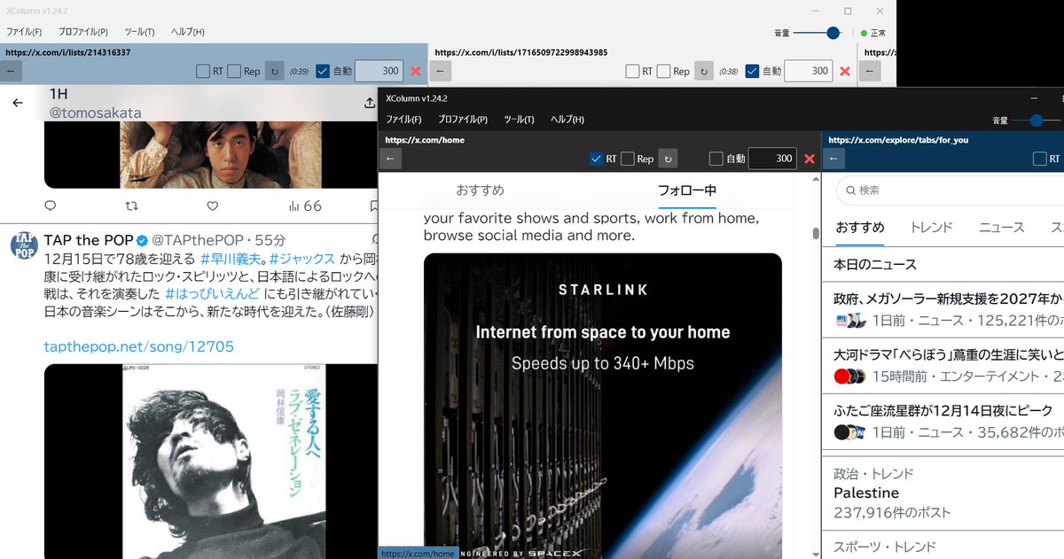The image size is (1064, 559).
Task: Go back in the x.com/home column
Action: point(392,159)
